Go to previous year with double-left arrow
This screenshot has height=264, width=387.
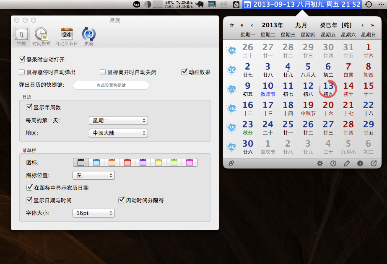click(x=242, y=25)
